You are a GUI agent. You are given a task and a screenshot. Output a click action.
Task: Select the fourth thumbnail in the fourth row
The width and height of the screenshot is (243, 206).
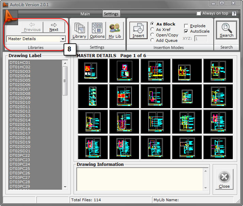[187, 148]
